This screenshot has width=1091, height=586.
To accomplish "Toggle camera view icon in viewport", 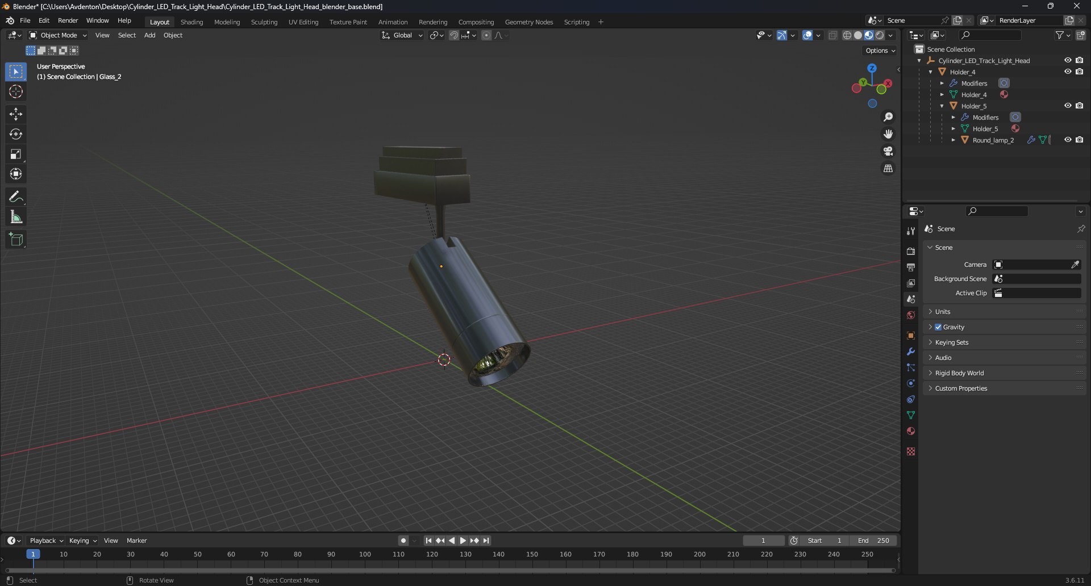I will pyautogui.click(x=888, y=151).
